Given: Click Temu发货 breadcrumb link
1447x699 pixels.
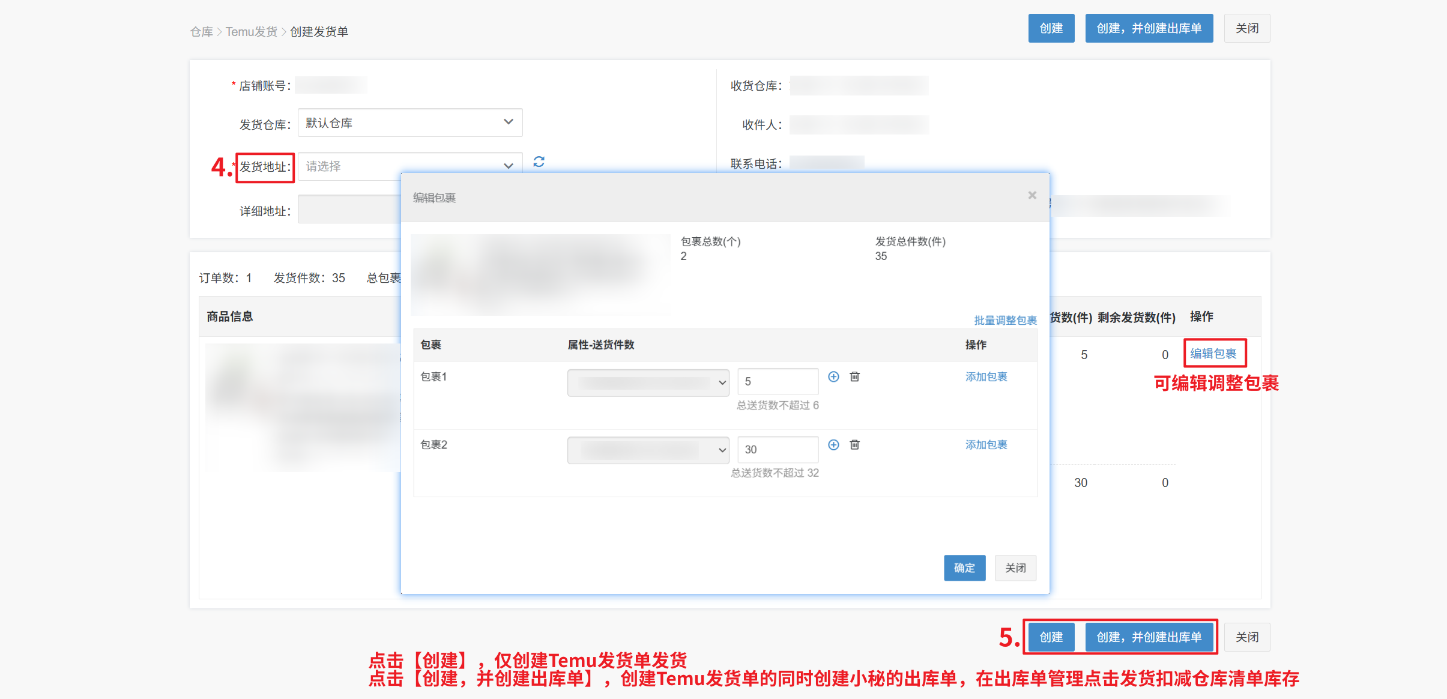Looking at the screenshot, I should [x=251, y=32].
